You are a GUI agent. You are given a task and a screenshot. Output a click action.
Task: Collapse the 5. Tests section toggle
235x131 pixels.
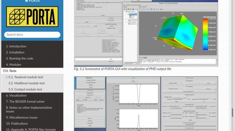pos(4,71)
